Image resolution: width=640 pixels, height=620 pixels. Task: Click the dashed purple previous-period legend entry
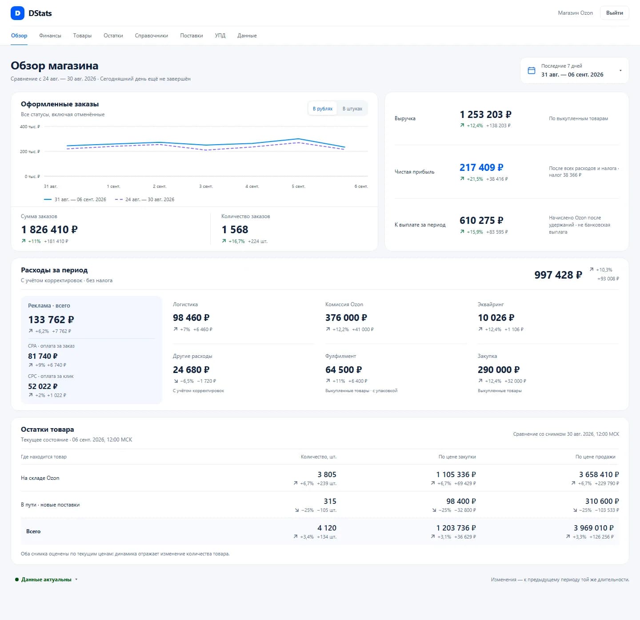(x=145, y=199)
